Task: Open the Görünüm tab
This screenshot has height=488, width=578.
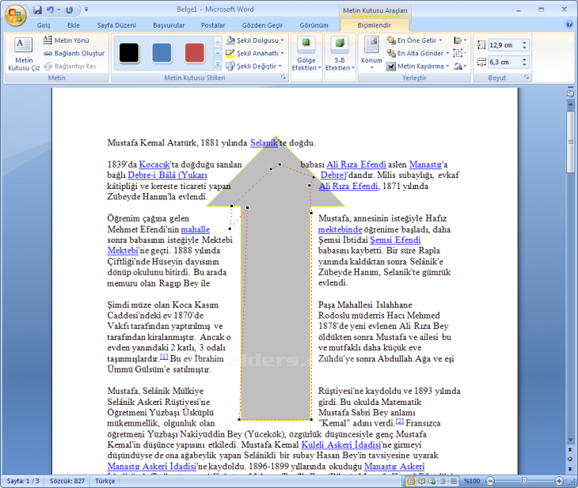Action: pos(314,25)
